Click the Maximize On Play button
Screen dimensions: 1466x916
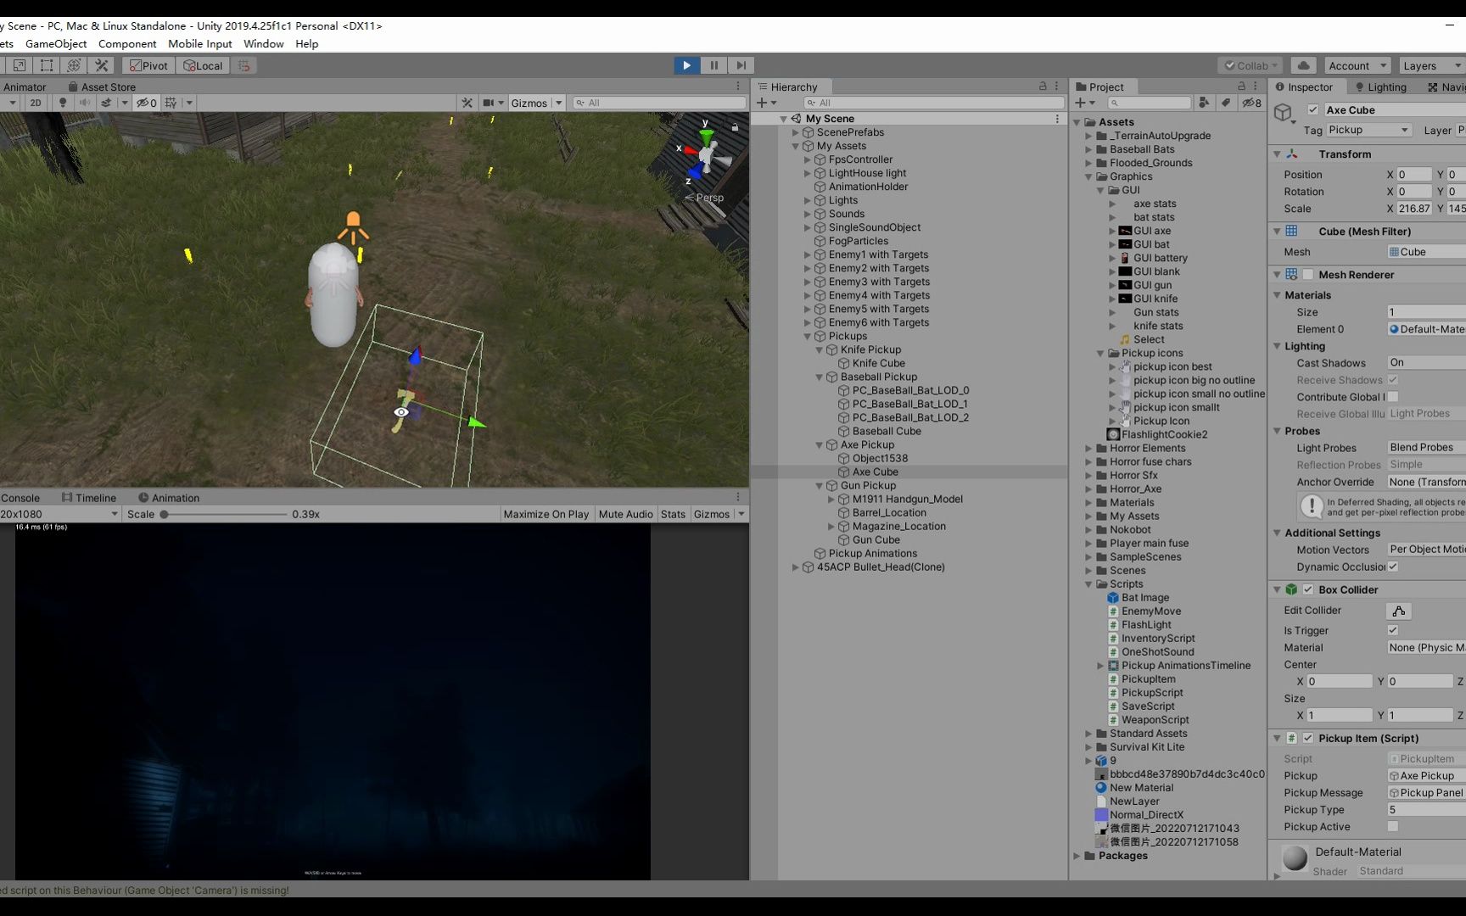click(546, 514)
